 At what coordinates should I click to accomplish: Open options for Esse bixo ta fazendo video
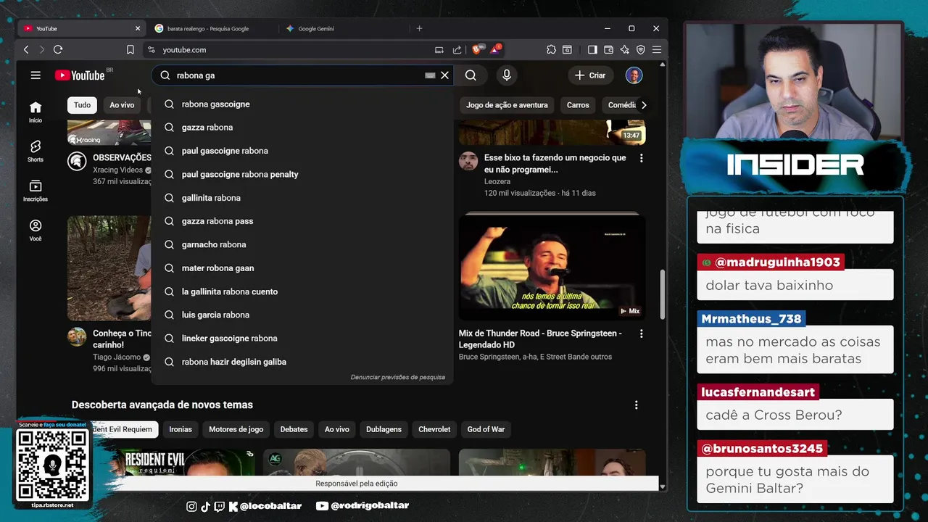click(641, 157)
